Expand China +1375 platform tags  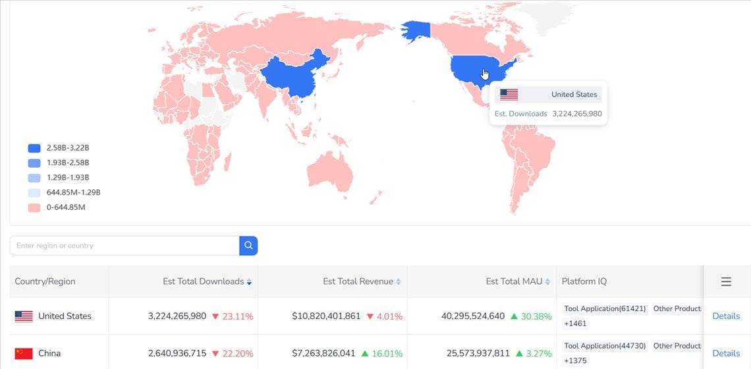[574, 360]
